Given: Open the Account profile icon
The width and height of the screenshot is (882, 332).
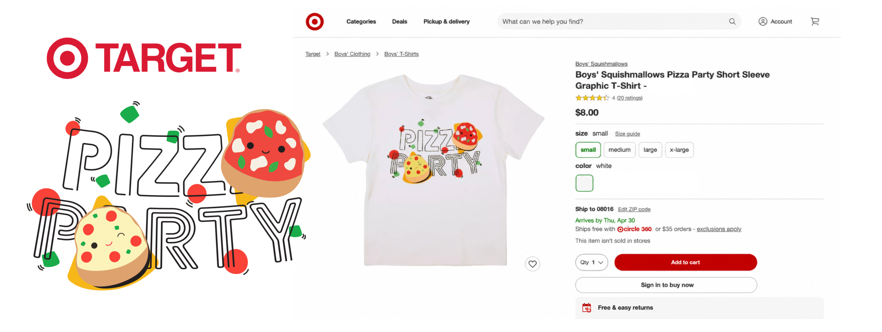Looking at the screenshot, I should [762, 21].
